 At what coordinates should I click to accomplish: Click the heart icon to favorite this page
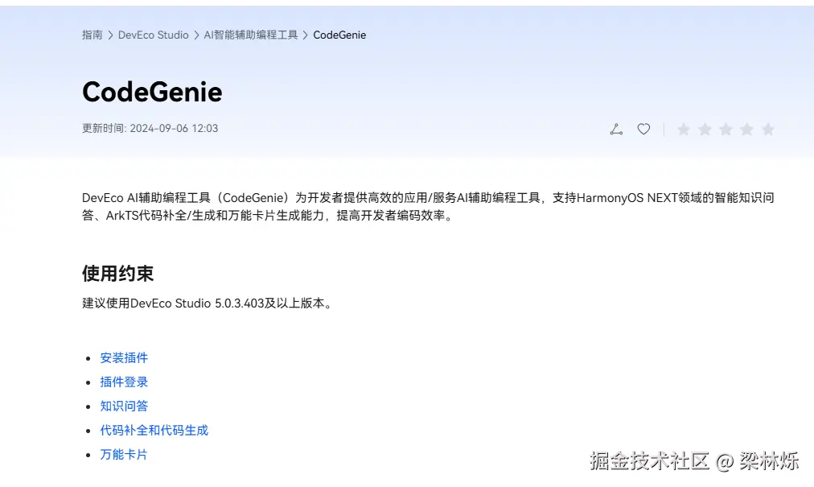pos(643,129)
